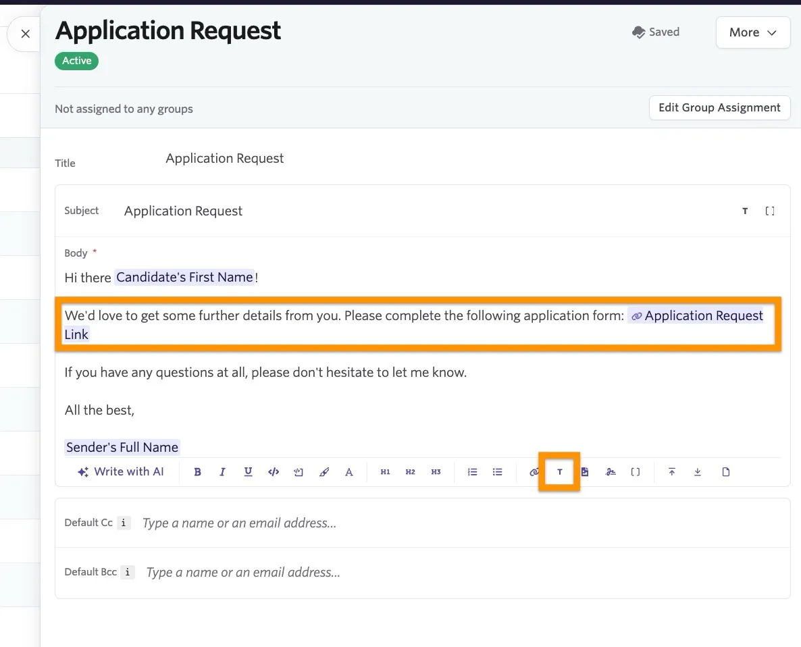Image resolution: width=801 pixels, height=647 pixels.
Task: Select the Candidate's First Name token
Action: 184,278
